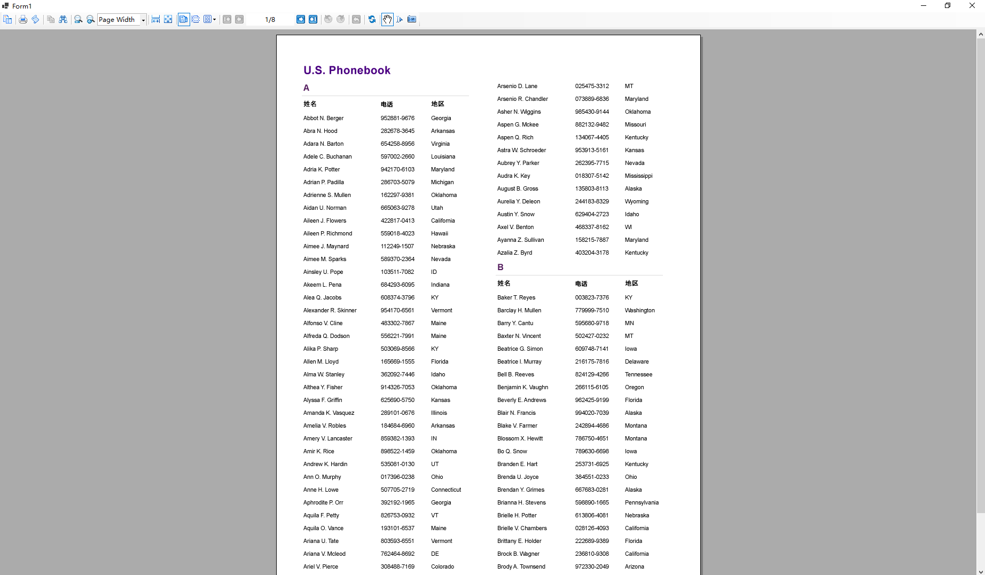The width and height of the screenshot is (985, 575).
Task: Switch to Continuous page view
Action: 196,19
